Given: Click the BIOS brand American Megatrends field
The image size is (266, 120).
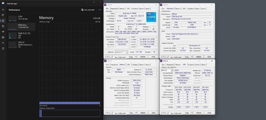Looking at the screenshot, I should (x=192, y=34).
